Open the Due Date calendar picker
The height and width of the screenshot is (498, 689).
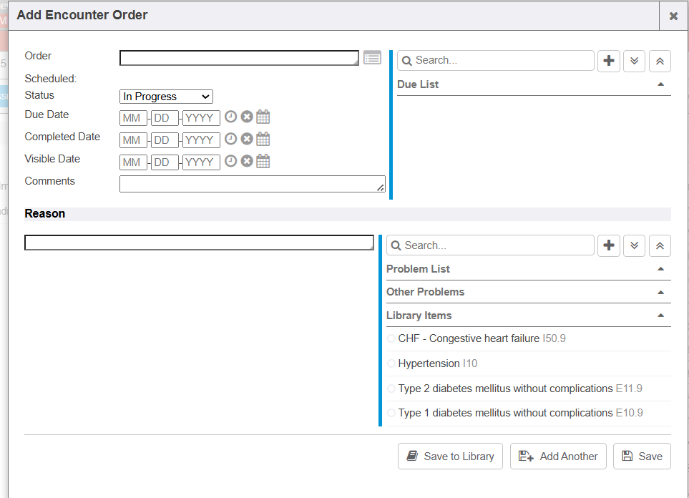point(263,117)
